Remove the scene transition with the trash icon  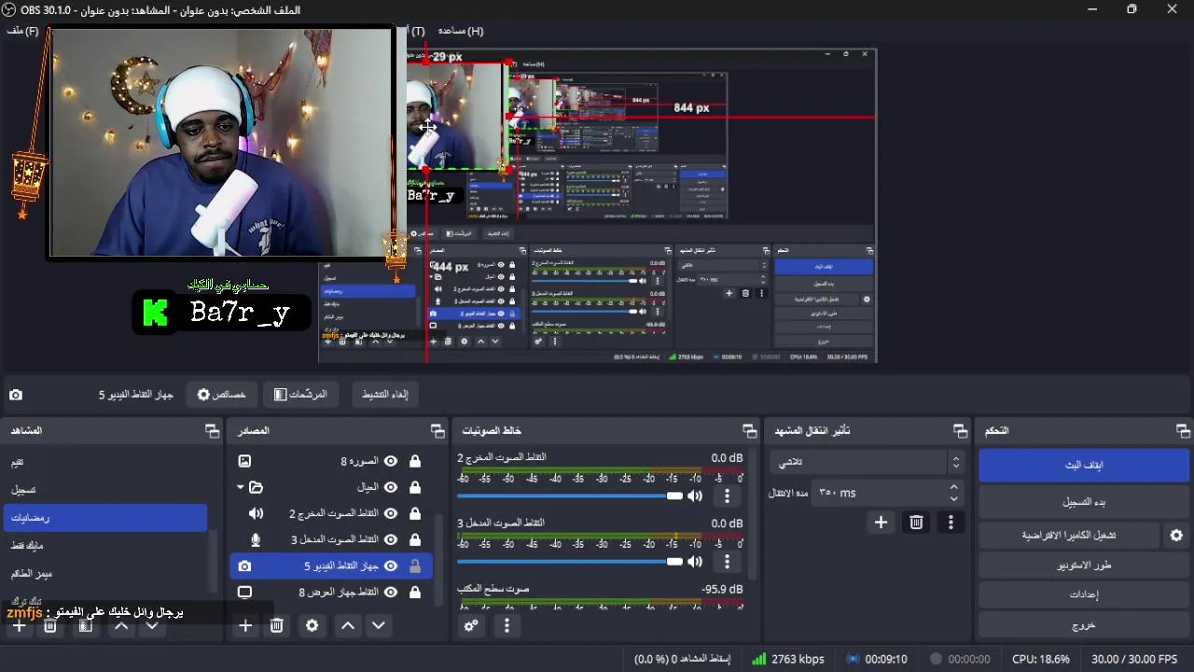point(916,523)
